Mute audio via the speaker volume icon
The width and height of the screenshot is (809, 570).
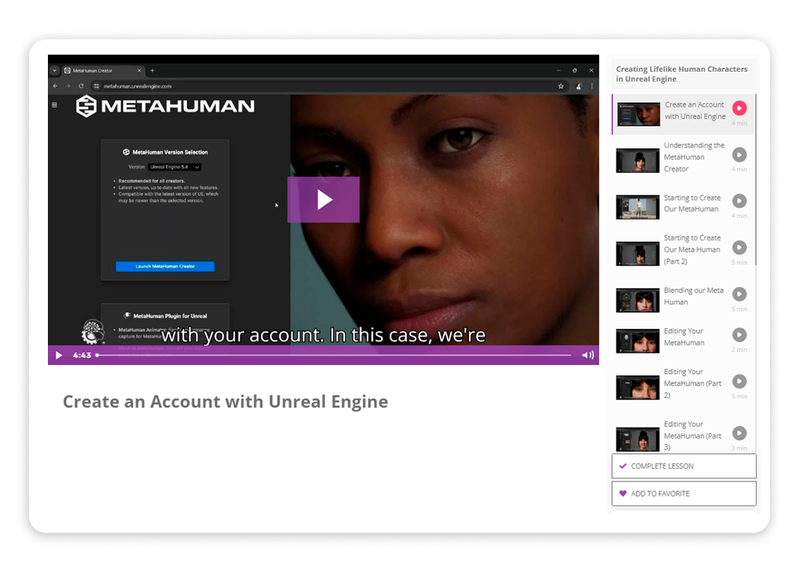pyautogui.click(x=588, y=355)
